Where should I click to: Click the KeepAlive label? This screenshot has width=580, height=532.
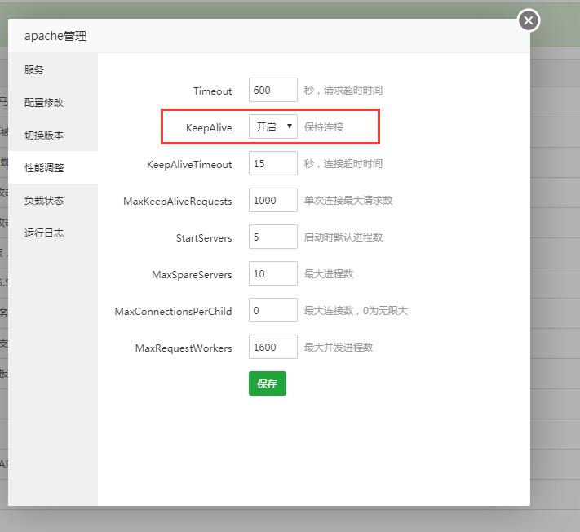click(x=209, y=127)
